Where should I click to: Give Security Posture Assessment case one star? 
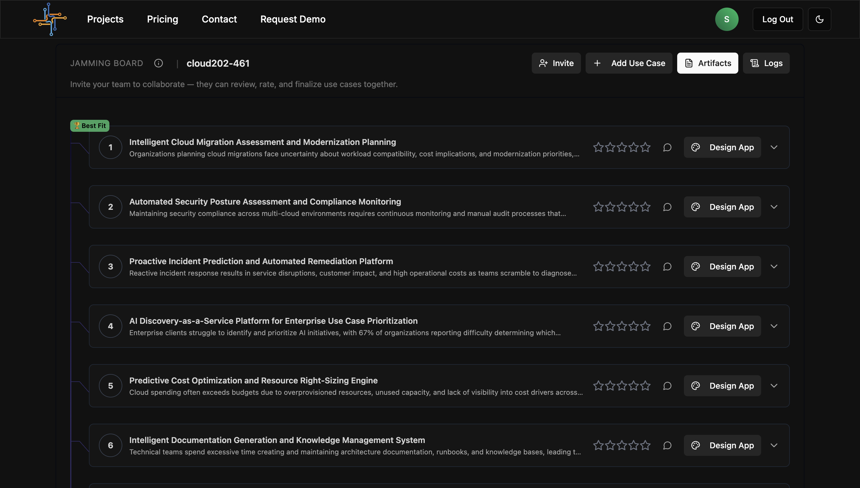pyautogui.click(x=598, y=207)
